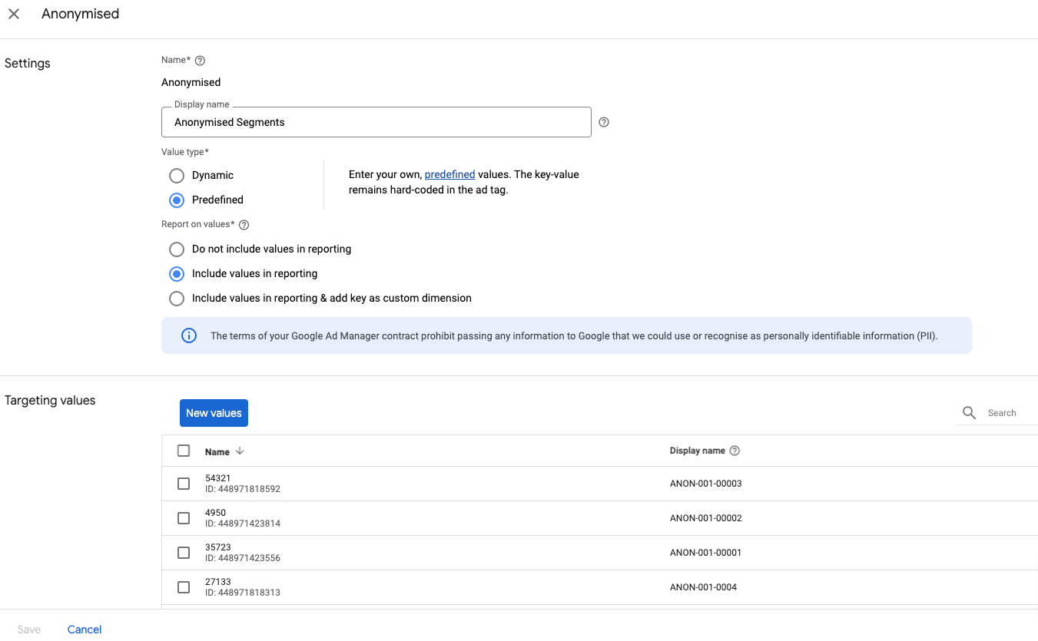Select the Dynamic value type

(177, 175)
